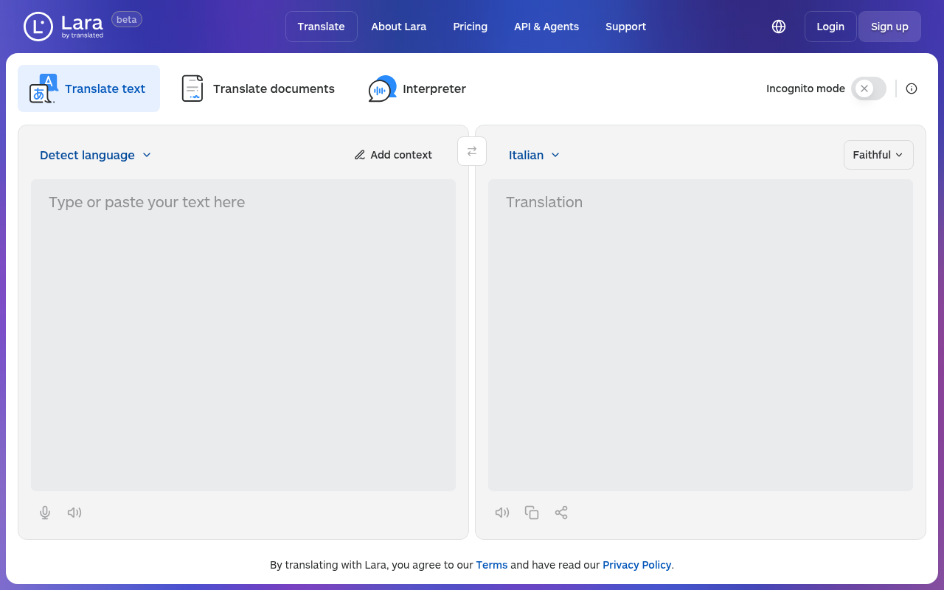This screenshot has height=590, width=944.
Task: Open the Faithful translation style dropdown
Action: pos(878,155)
